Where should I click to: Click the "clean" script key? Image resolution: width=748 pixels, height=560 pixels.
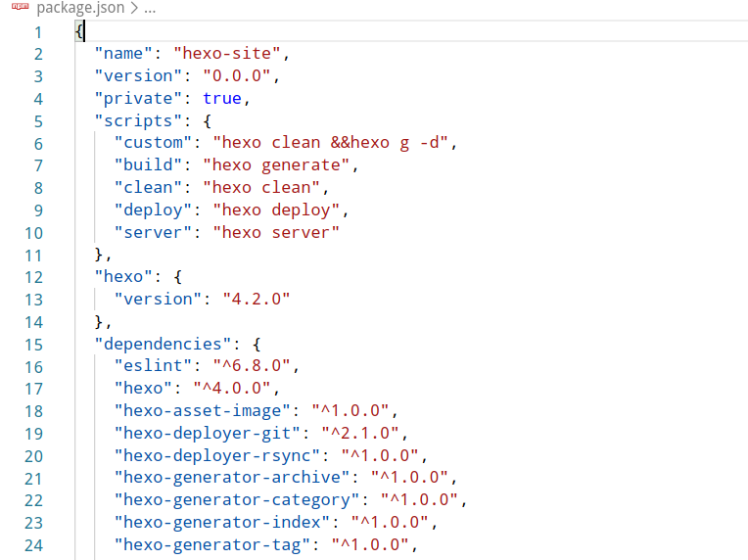tap(148, 187)
